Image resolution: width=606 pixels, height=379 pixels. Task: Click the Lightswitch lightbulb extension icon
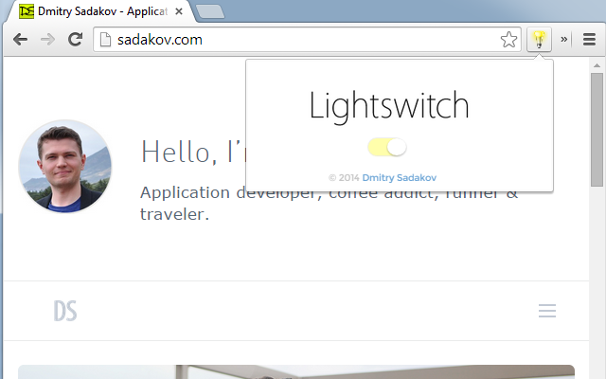(x=539, y=40)
